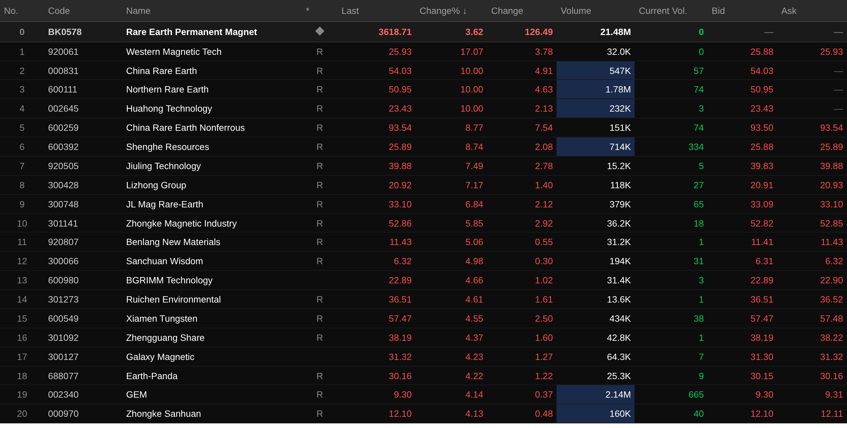Click the R marker beside Shenghe Resources
This screenshot has height=428, width=847.
(319, 147)
